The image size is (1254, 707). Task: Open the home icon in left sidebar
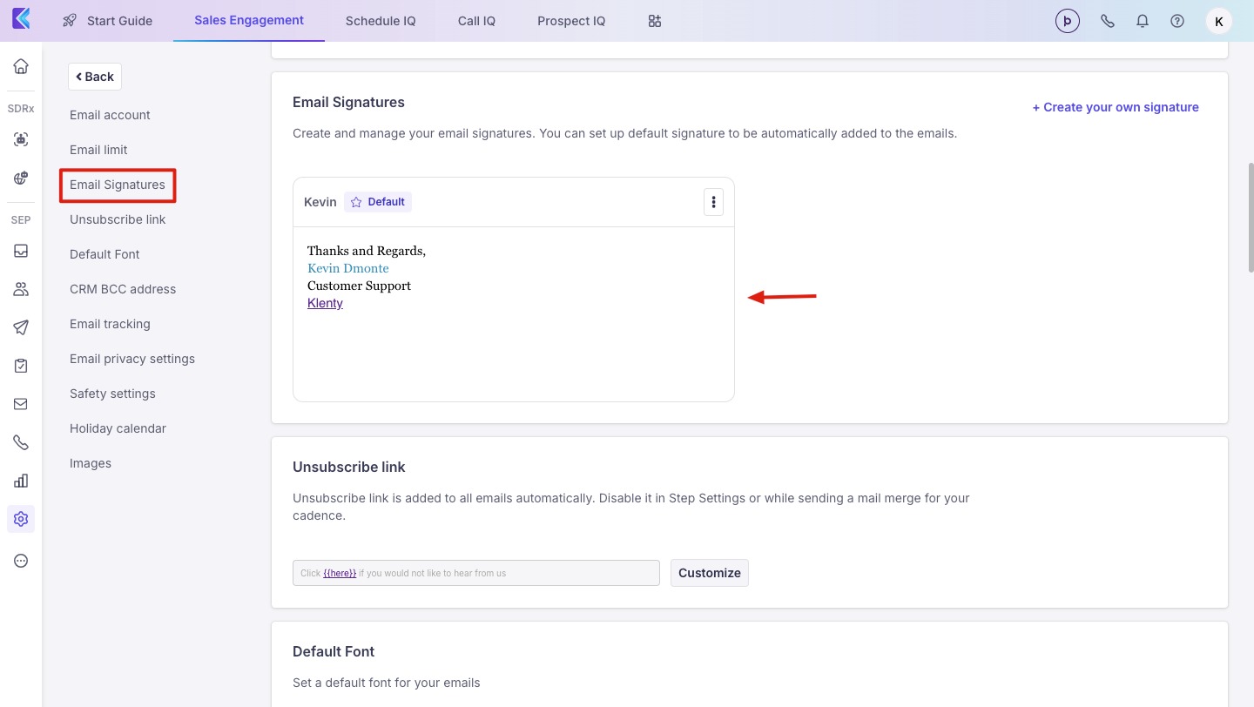coord(21,66)
